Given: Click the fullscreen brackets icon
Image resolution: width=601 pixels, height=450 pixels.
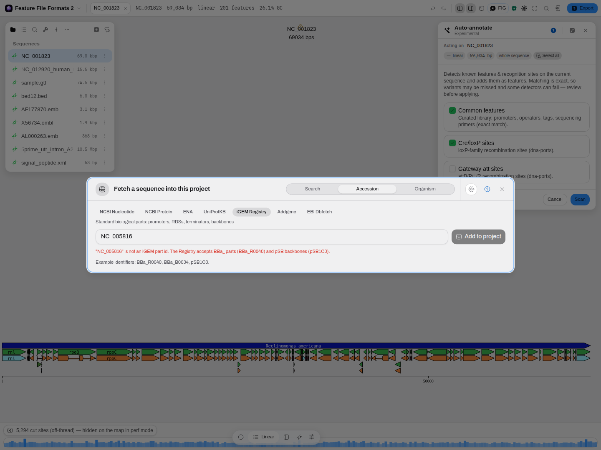Looking at the screenshot, I should click(x=535, y=8).
